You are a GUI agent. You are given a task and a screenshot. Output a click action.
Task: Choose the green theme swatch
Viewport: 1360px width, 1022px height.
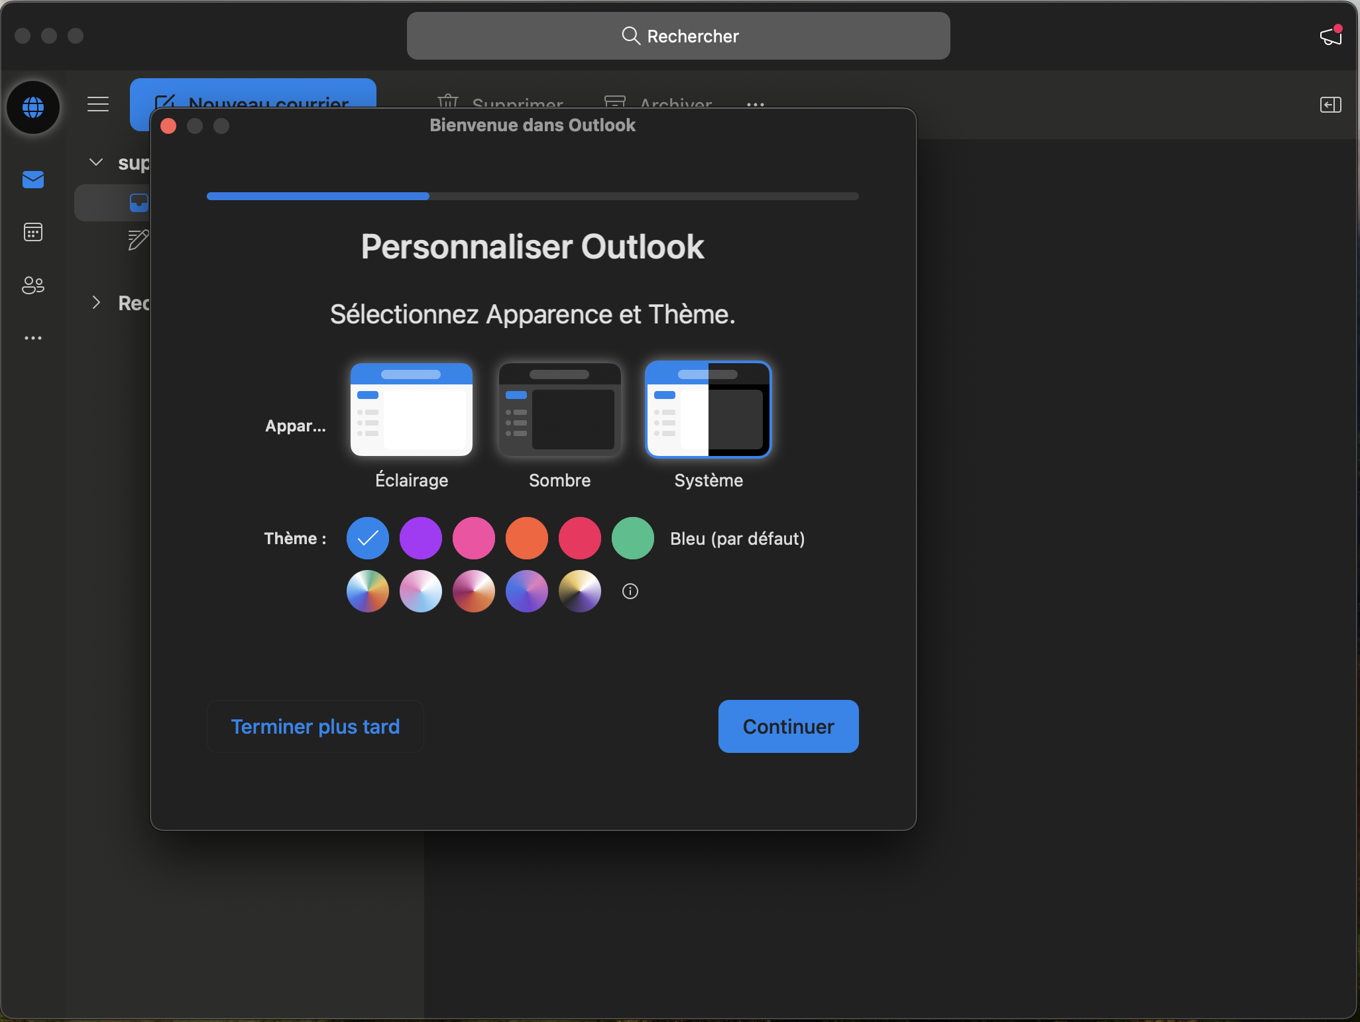(x=633, y=538)
